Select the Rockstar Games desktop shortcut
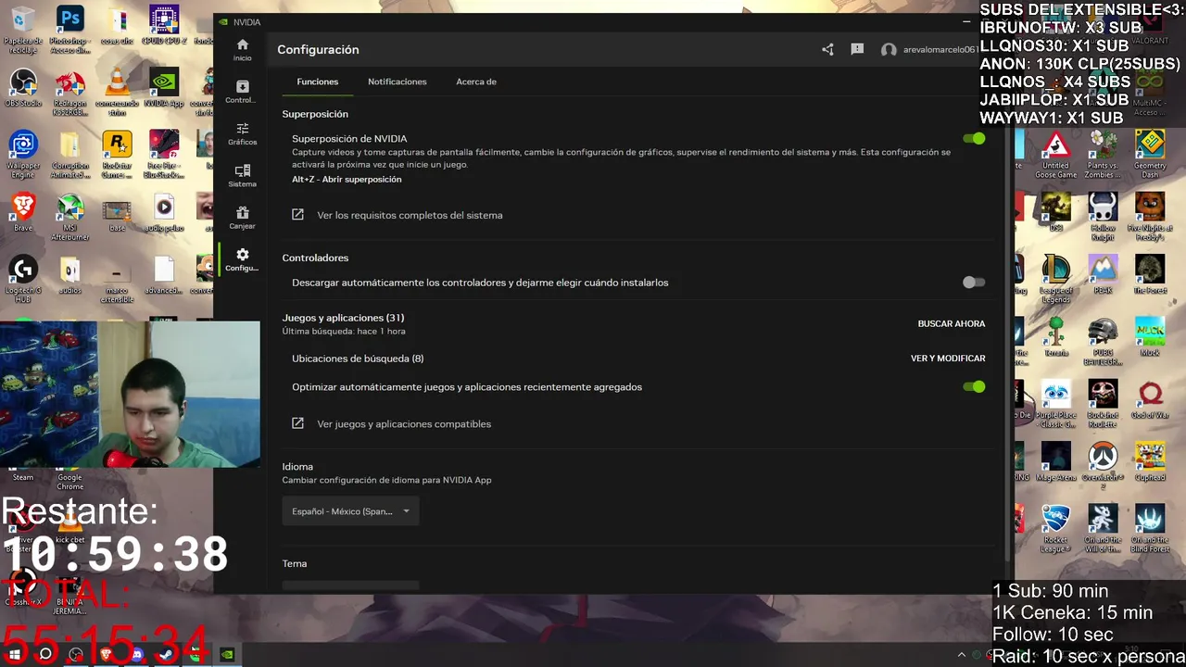Image resolution: width=1186 pixels, height=667 pixels. [x=117, y=154]
